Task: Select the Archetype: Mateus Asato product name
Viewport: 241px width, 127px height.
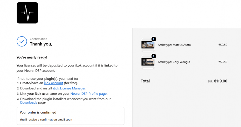Action: 174,45
